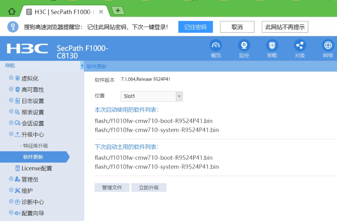Open License配置 in navigation
The width and height of the screenshot is (337, 221).
37,168
